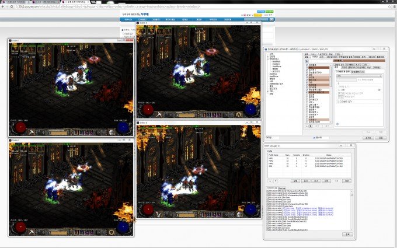Screen dimensions: 397x248
Task: Expand the third node in the settings tree
Action: 267,59
